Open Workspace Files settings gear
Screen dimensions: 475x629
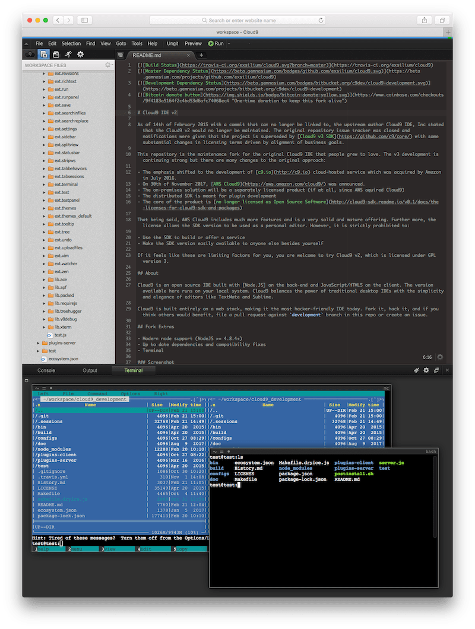[x=107, y=65]
